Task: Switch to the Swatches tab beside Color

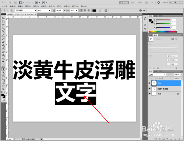Action: (x=155, y=16)
